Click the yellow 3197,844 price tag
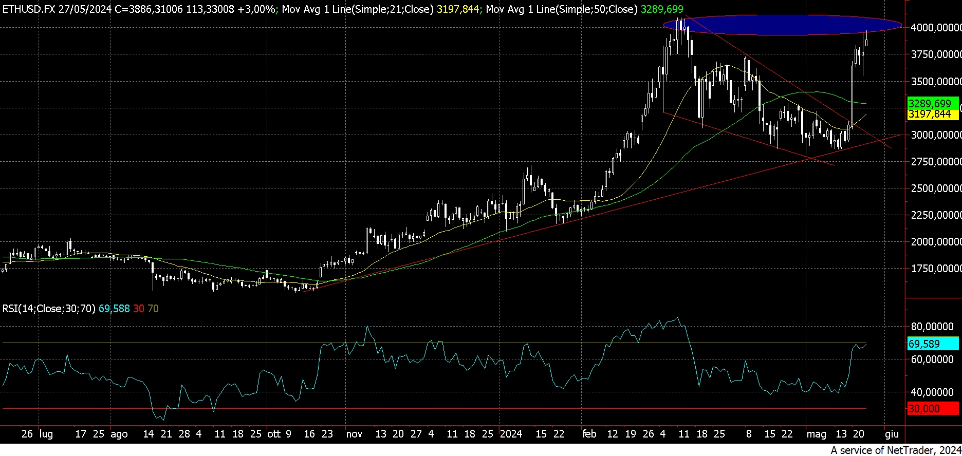The image size is (962, 456). [x=933, y=115]
